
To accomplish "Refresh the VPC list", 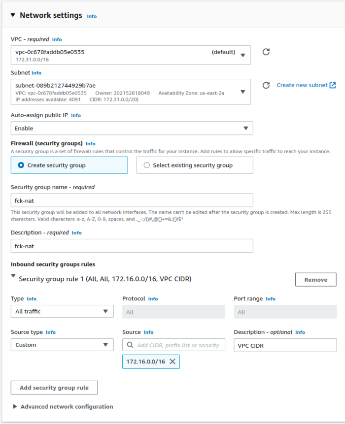I will click(266, 52).
